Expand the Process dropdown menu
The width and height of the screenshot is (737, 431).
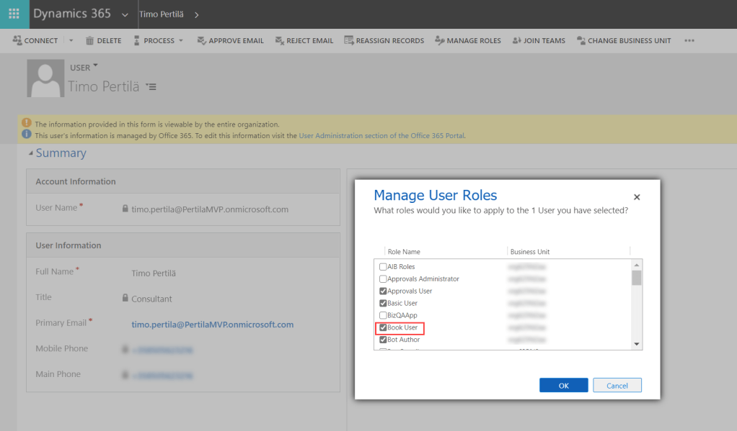tap(181, 41)
